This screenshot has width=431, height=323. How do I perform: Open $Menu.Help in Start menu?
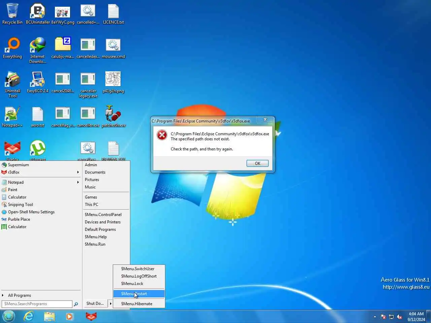106,237
